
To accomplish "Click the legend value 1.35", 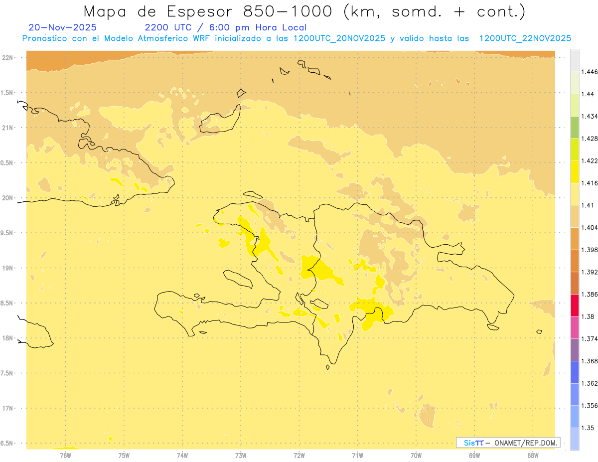I will (x=588, y=428).
